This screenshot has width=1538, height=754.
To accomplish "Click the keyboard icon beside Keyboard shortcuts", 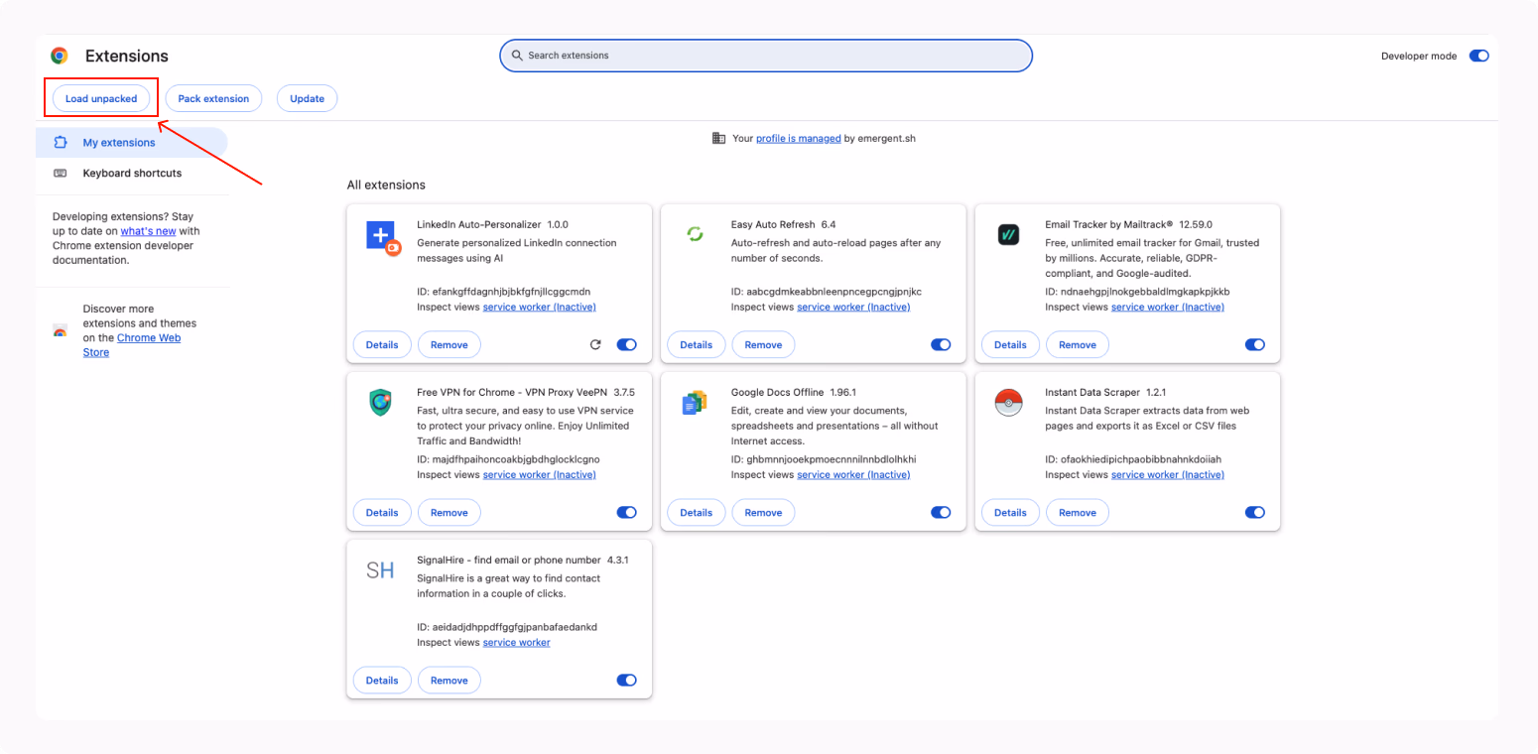I will [61, 173].
